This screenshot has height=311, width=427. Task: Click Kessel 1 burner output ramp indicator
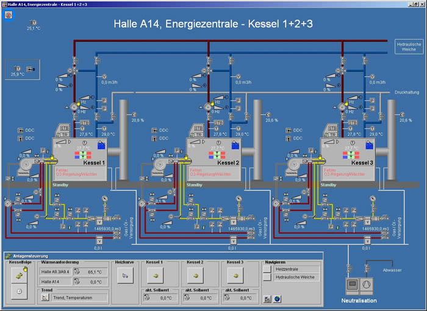(61, 142)
